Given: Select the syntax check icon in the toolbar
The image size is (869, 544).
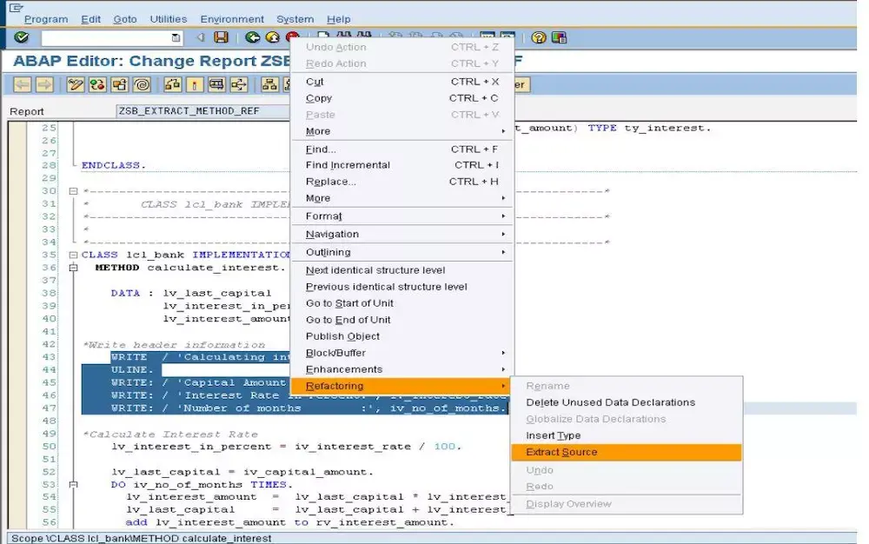Looking at the screenshot, I should click(96, 84).
